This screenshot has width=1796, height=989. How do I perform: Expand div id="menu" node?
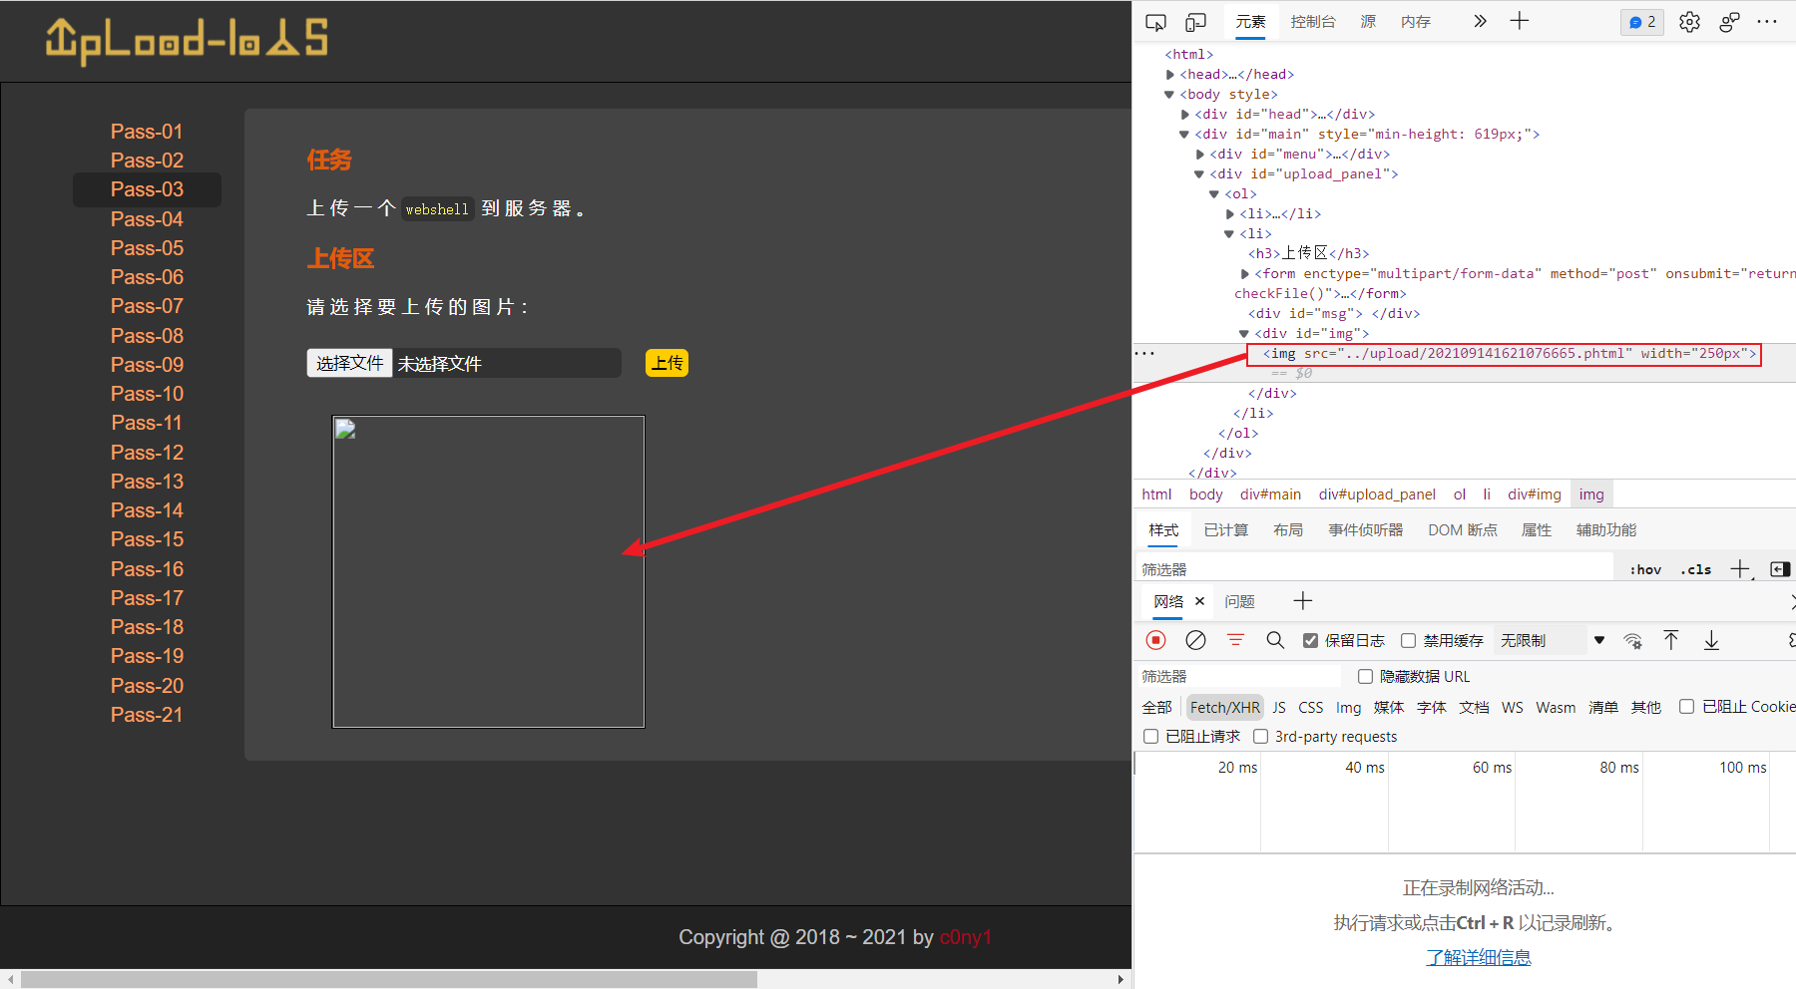click(x=1200, y=155)
